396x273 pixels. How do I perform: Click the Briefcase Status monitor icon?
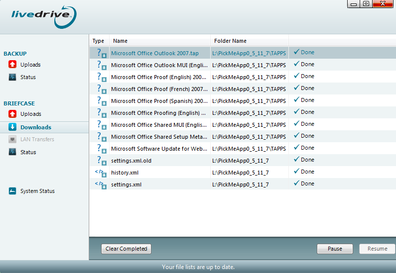(12, 152)
